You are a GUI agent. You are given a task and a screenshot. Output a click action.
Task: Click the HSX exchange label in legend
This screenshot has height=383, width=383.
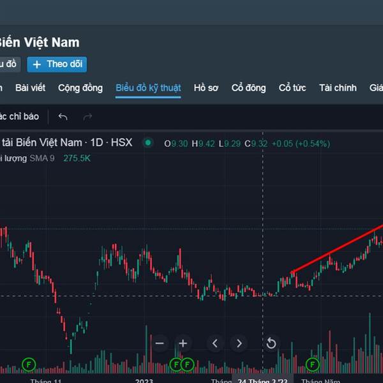tap(122, 142)
